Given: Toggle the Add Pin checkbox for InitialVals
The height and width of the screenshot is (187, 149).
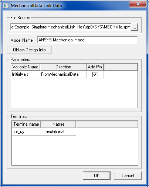Looking at the screenshot, I should click(x=95, y=75).
